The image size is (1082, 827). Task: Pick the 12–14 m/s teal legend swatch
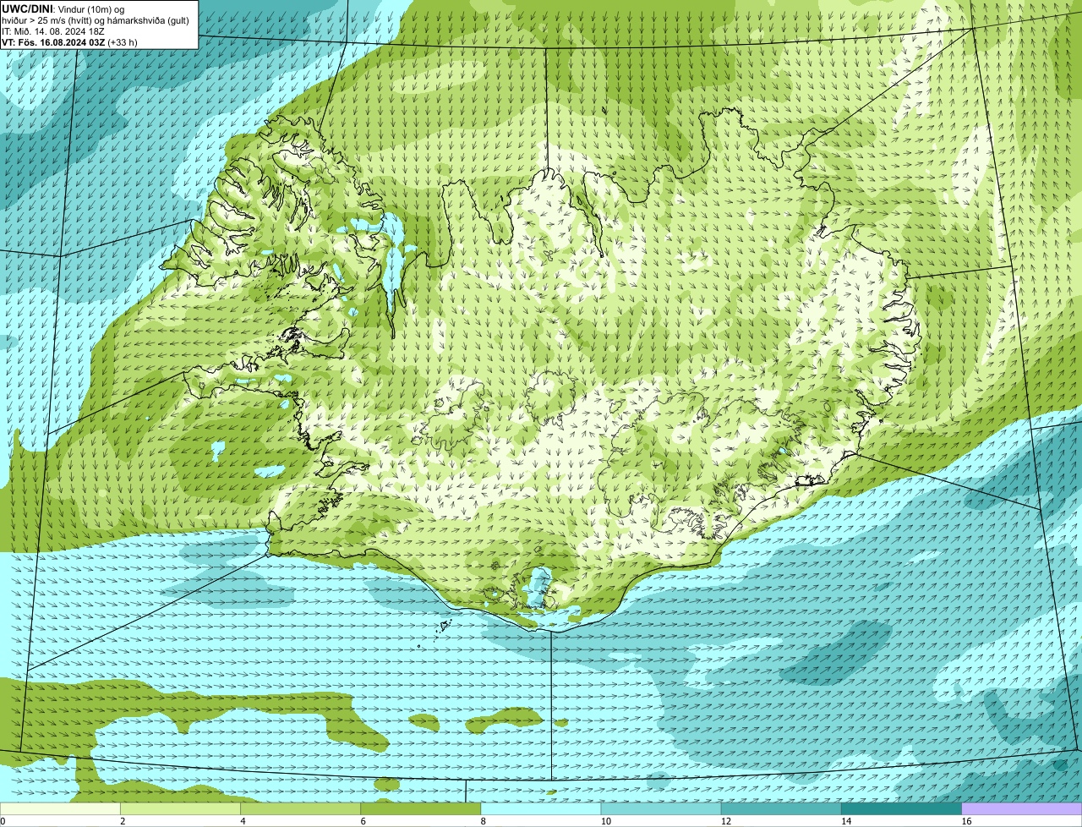pyautogui.click(x=781, y=808)
